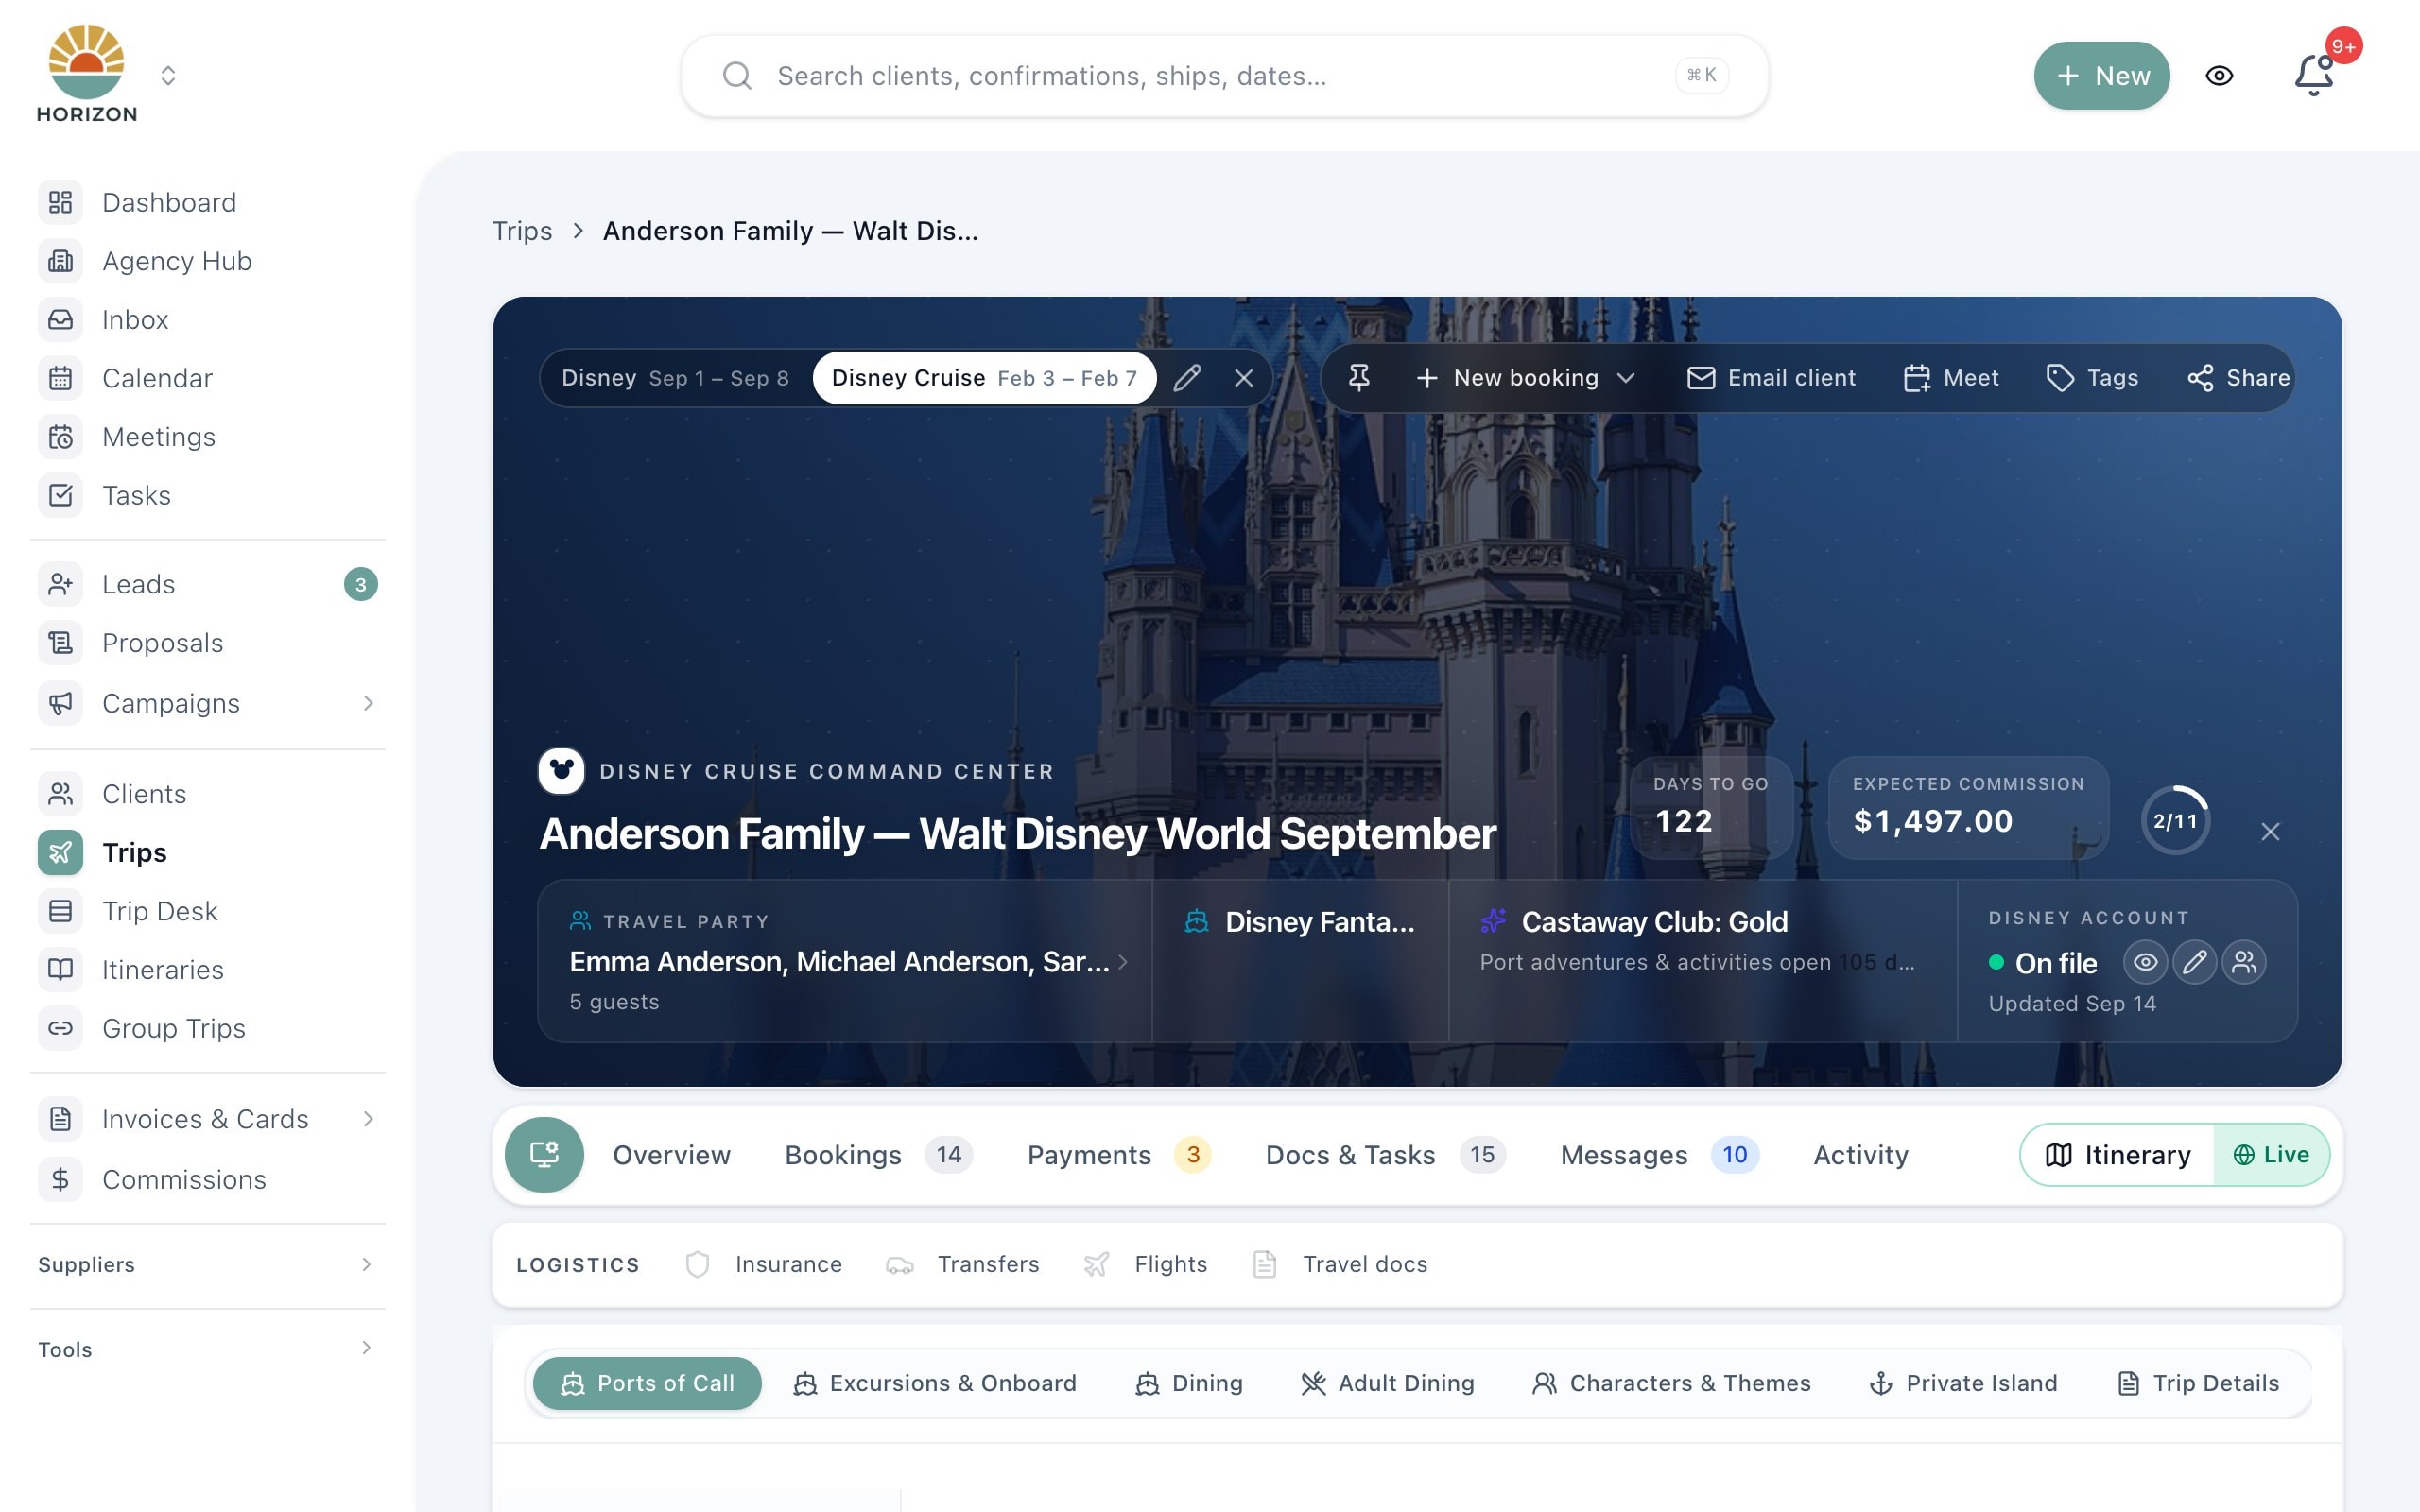Screen dimensions: 2420x1512
Task: Open Flights plane logistics item
Action: click(1146, 1265)
